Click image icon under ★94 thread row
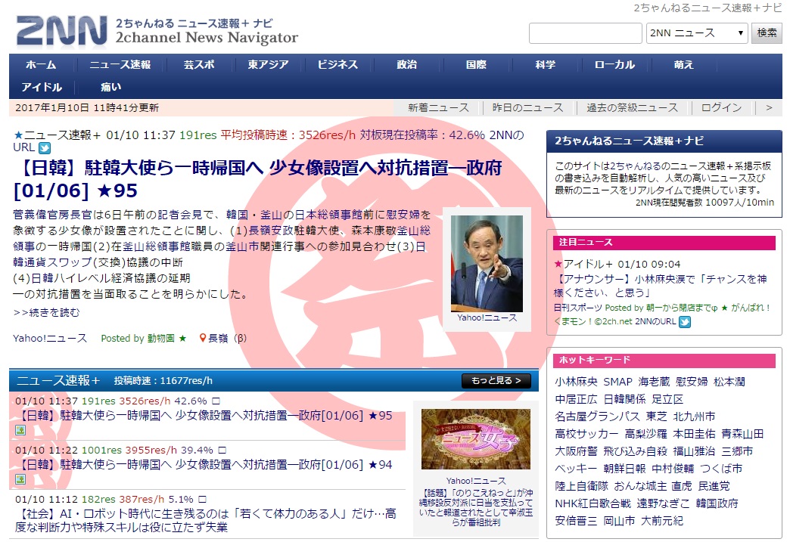This screenshot has height=542, width=790. pyautogui.click(x=20, y=479)
